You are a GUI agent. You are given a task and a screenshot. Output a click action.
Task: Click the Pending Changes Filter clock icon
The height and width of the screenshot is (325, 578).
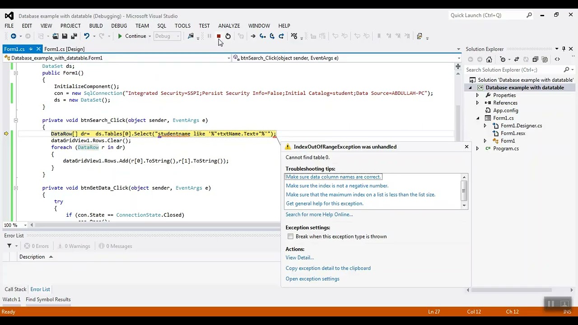click(503, 59)
